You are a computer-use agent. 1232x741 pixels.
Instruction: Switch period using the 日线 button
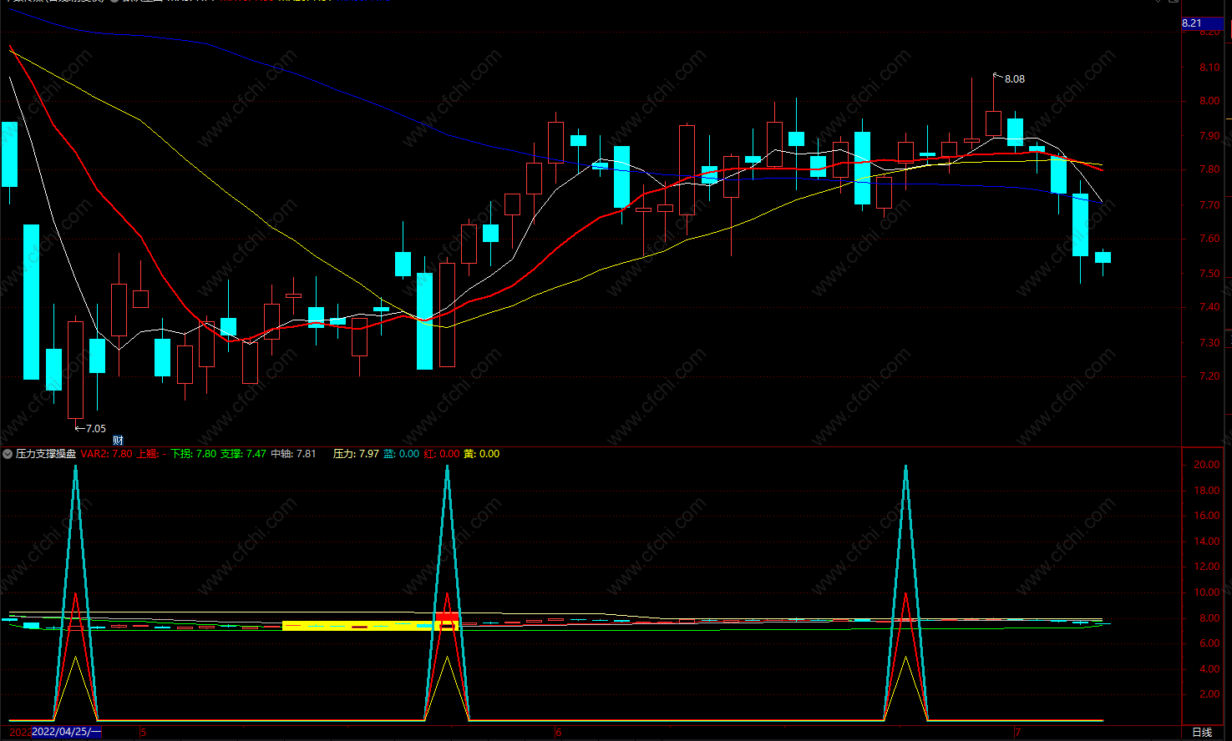point(1202,733)
